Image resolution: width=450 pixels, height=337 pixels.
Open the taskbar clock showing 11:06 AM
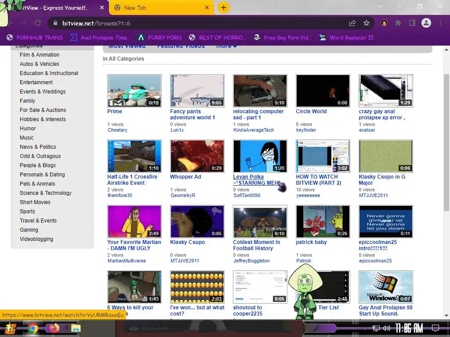[x=409, y=328]
